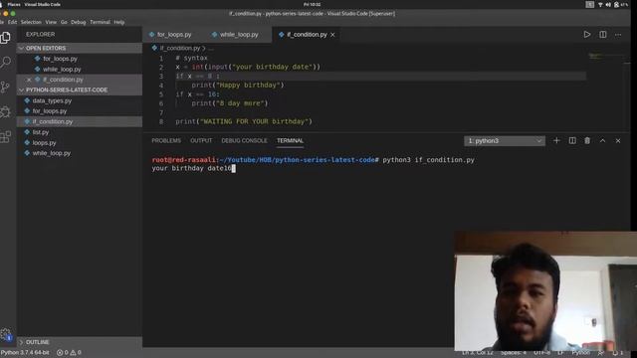Select if_condition.py in the project file tree

pyautogui.click(x=80, y=121)
